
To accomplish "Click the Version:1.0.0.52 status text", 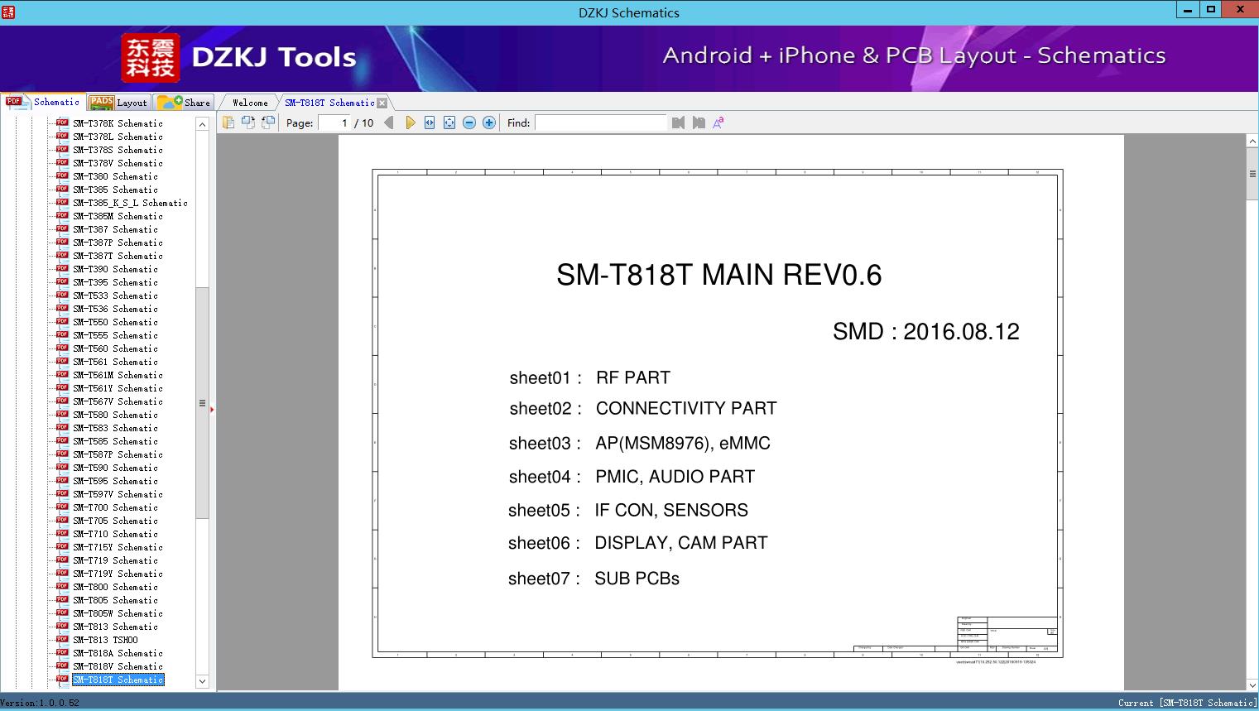I will [40, 703].
